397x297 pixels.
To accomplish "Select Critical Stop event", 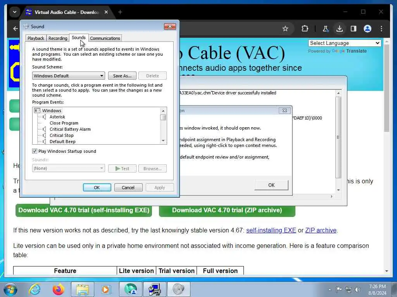I will coord(62,135).
